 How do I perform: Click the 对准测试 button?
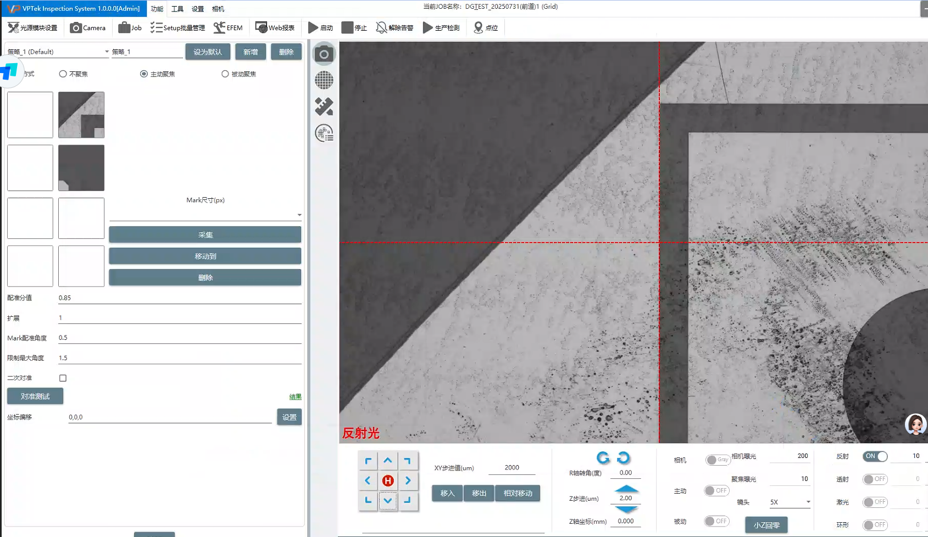pyautogui.click(x=35, y=396)
